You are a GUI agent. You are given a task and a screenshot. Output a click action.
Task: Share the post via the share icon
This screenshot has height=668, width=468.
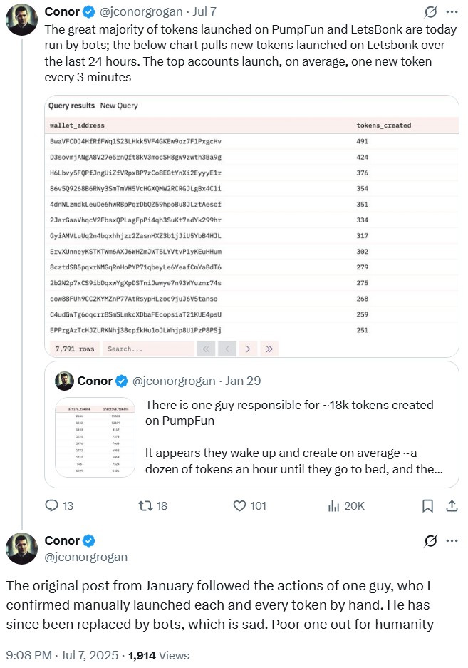(451, 505)
